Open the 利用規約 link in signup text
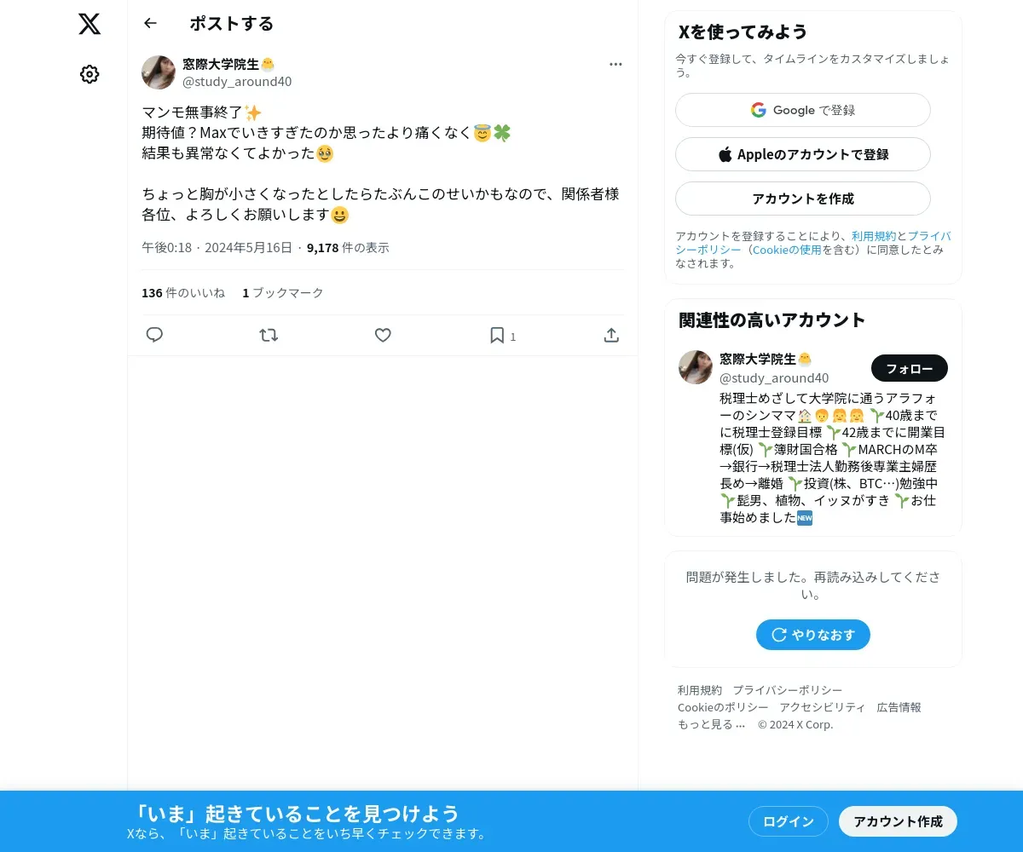Image resolution: width=1023 pixels, height=852 pixels. pos(874,236)
